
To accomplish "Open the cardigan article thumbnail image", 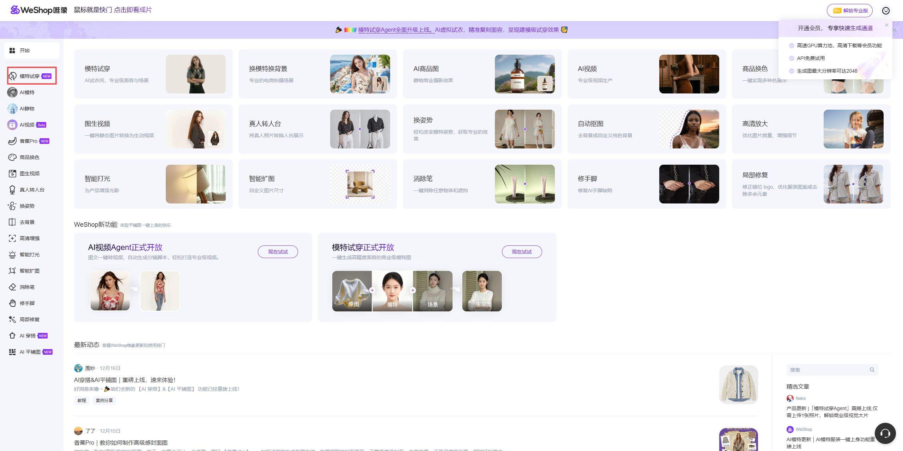I will [738, 384].
